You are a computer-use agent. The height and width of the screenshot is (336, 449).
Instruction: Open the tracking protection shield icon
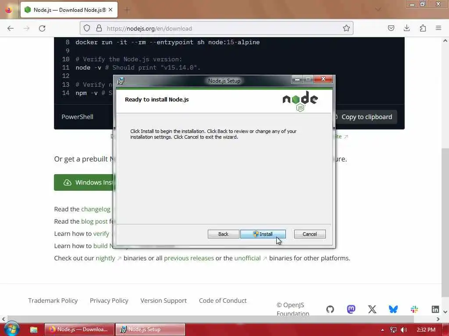coord(87,28)
